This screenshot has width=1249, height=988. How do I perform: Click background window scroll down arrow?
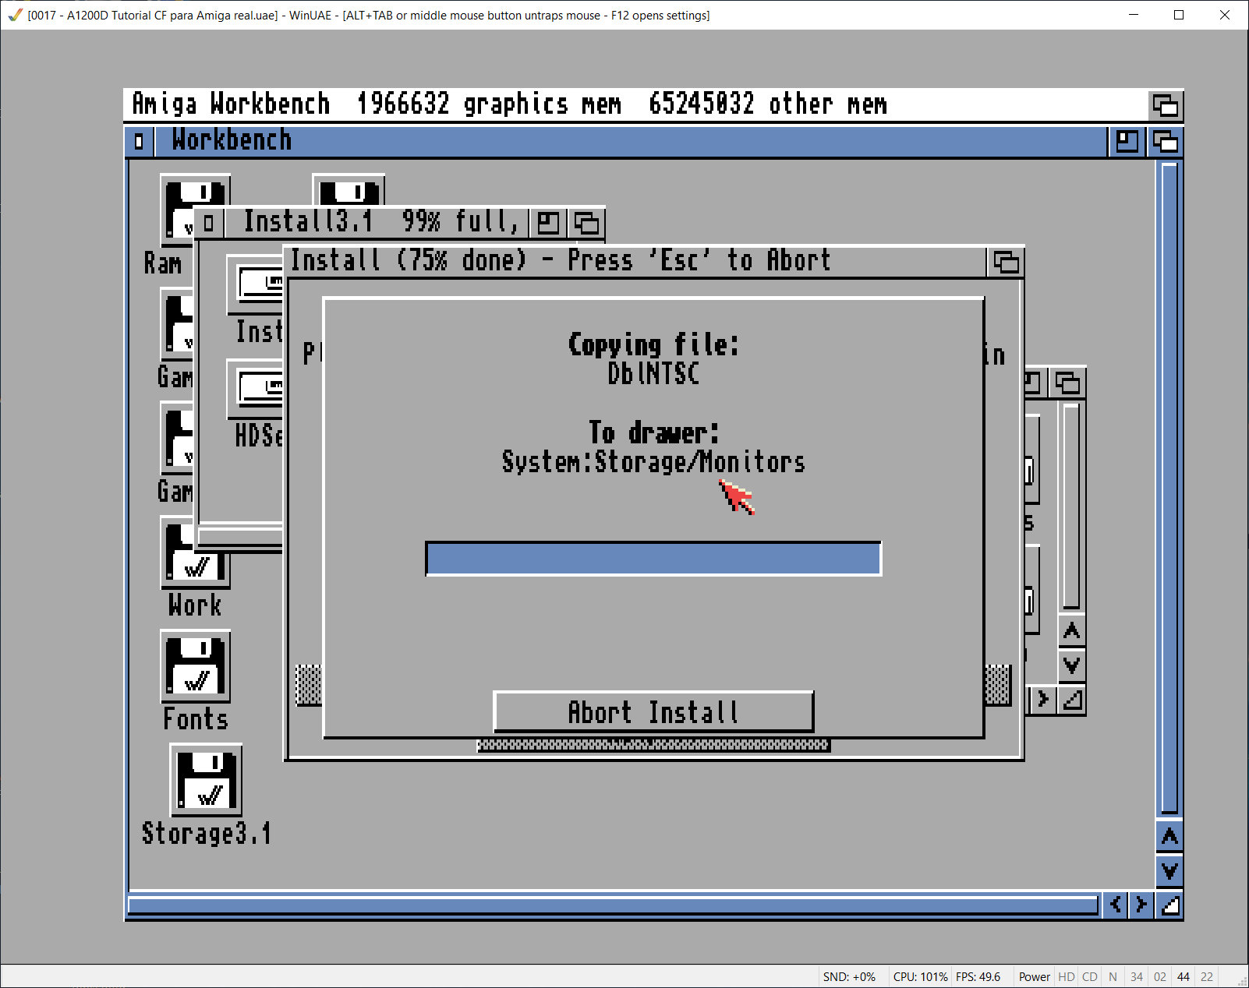[x=1071, y=665]
